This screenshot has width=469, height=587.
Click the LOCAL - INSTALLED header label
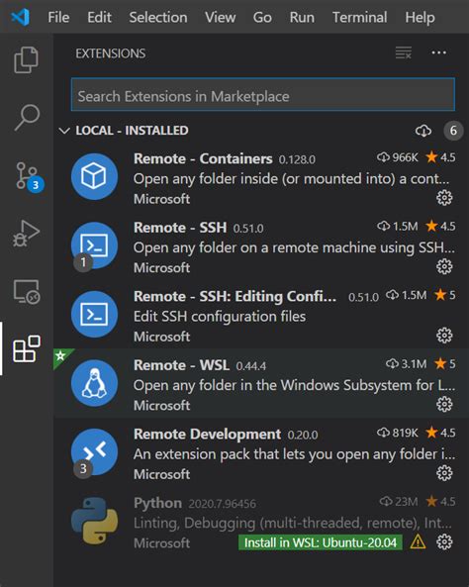pos(133,131)
